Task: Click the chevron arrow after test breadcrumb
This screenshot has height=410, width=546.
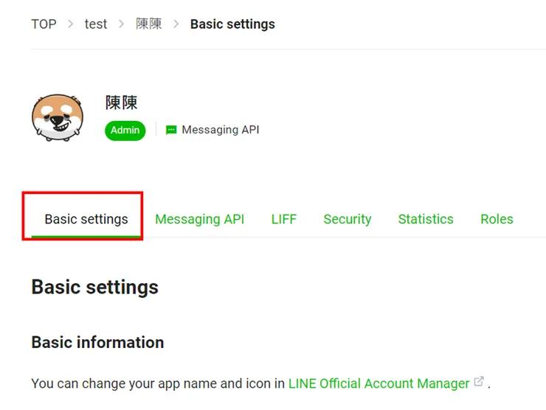Action: point(122,24)
